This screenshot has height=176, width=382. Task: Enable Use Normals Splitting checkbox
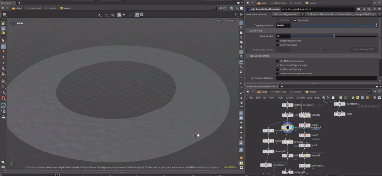[x=278, y=69]
